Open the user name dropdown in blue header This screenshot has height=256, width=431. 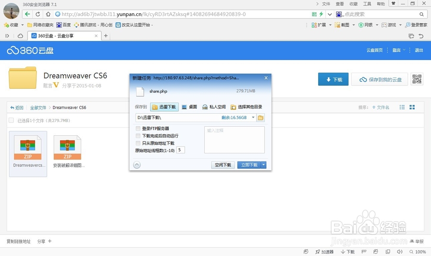click(x=399, y=50)
